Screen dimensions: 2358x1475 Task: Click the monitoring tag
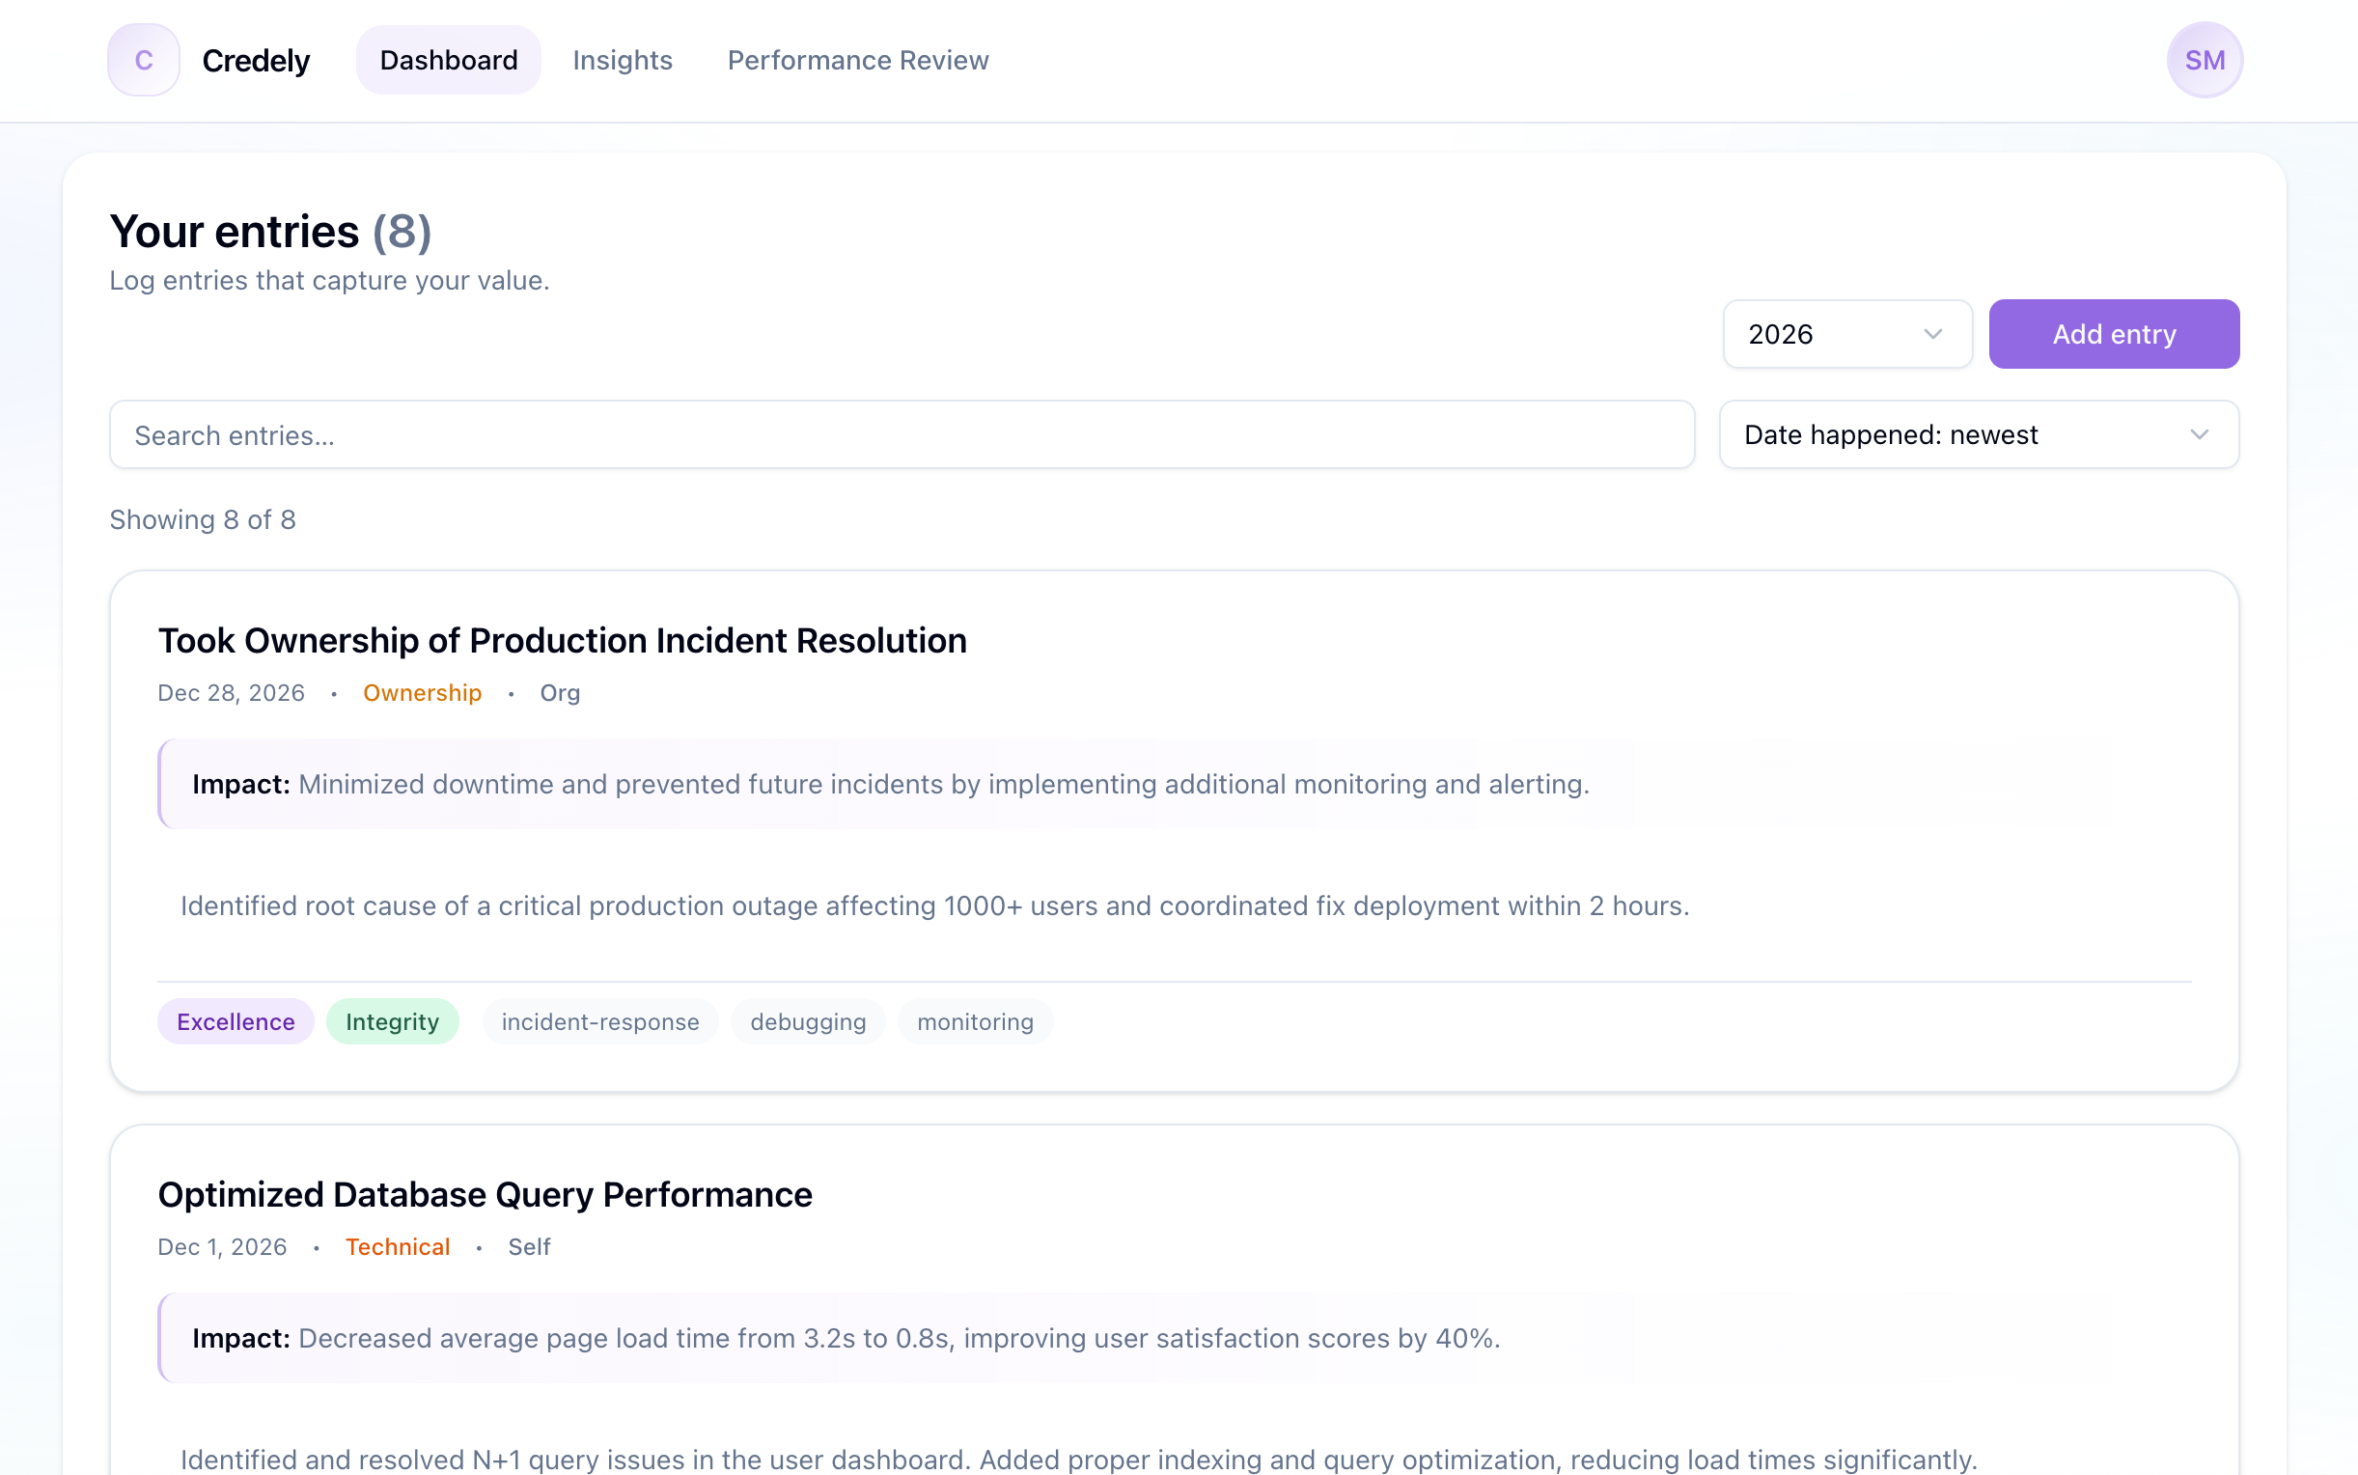pyautogui.click(x=974, y=1021)
